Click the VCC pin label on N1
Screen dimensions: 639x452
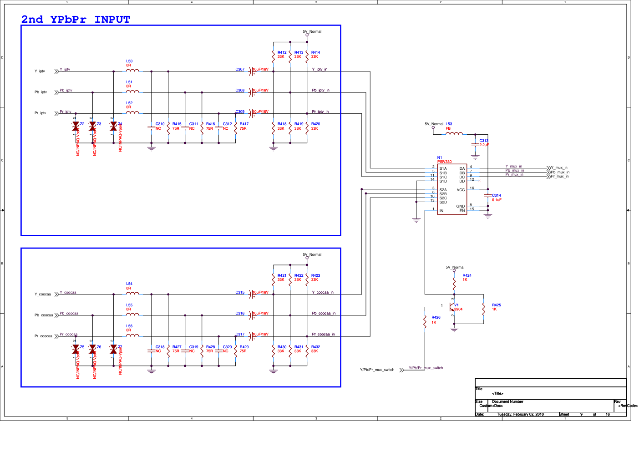click(461, 190)
